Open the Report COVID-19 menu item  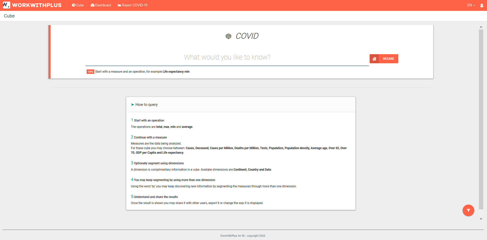(x=133, y=5)
